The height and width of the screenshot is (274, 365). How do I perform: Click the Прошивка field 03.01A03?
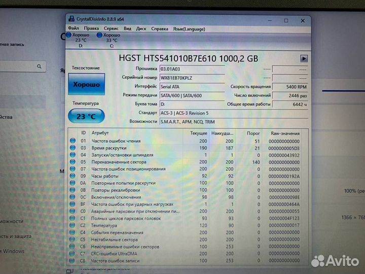click(x=192, y=69)
